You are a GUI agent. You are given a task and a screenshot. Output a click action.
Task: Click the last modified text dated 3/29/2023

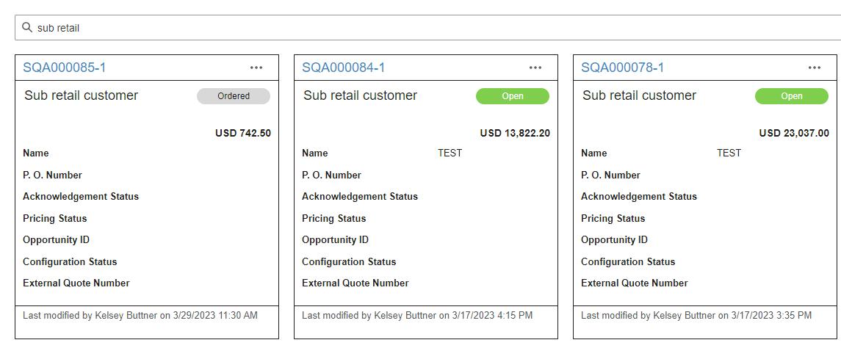coord(140,315)
